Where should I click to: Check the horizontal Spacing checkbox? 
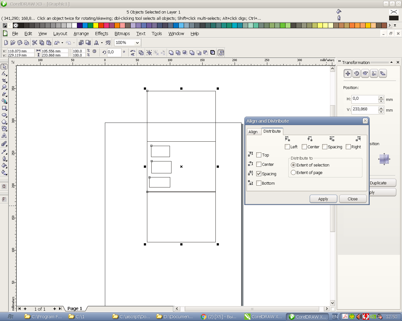click(325, 147)
